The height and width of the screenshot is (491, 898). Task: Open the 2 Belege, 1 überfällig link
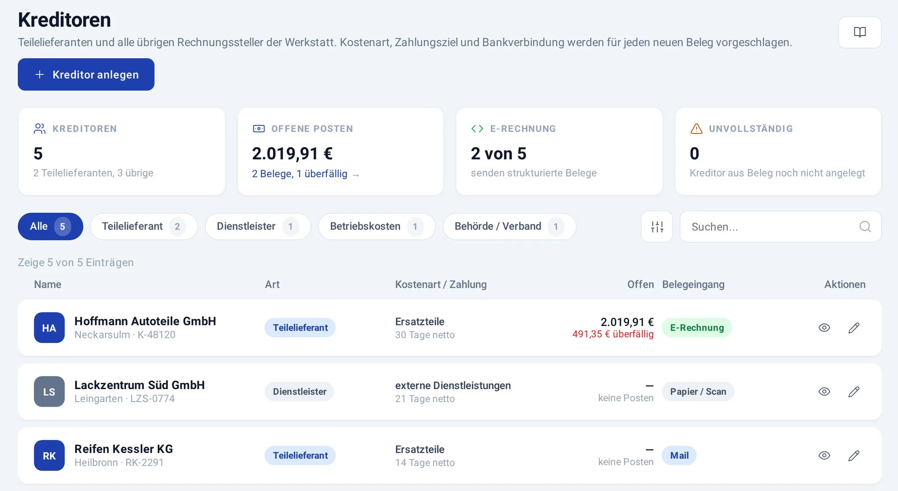(x=305, y=174)
